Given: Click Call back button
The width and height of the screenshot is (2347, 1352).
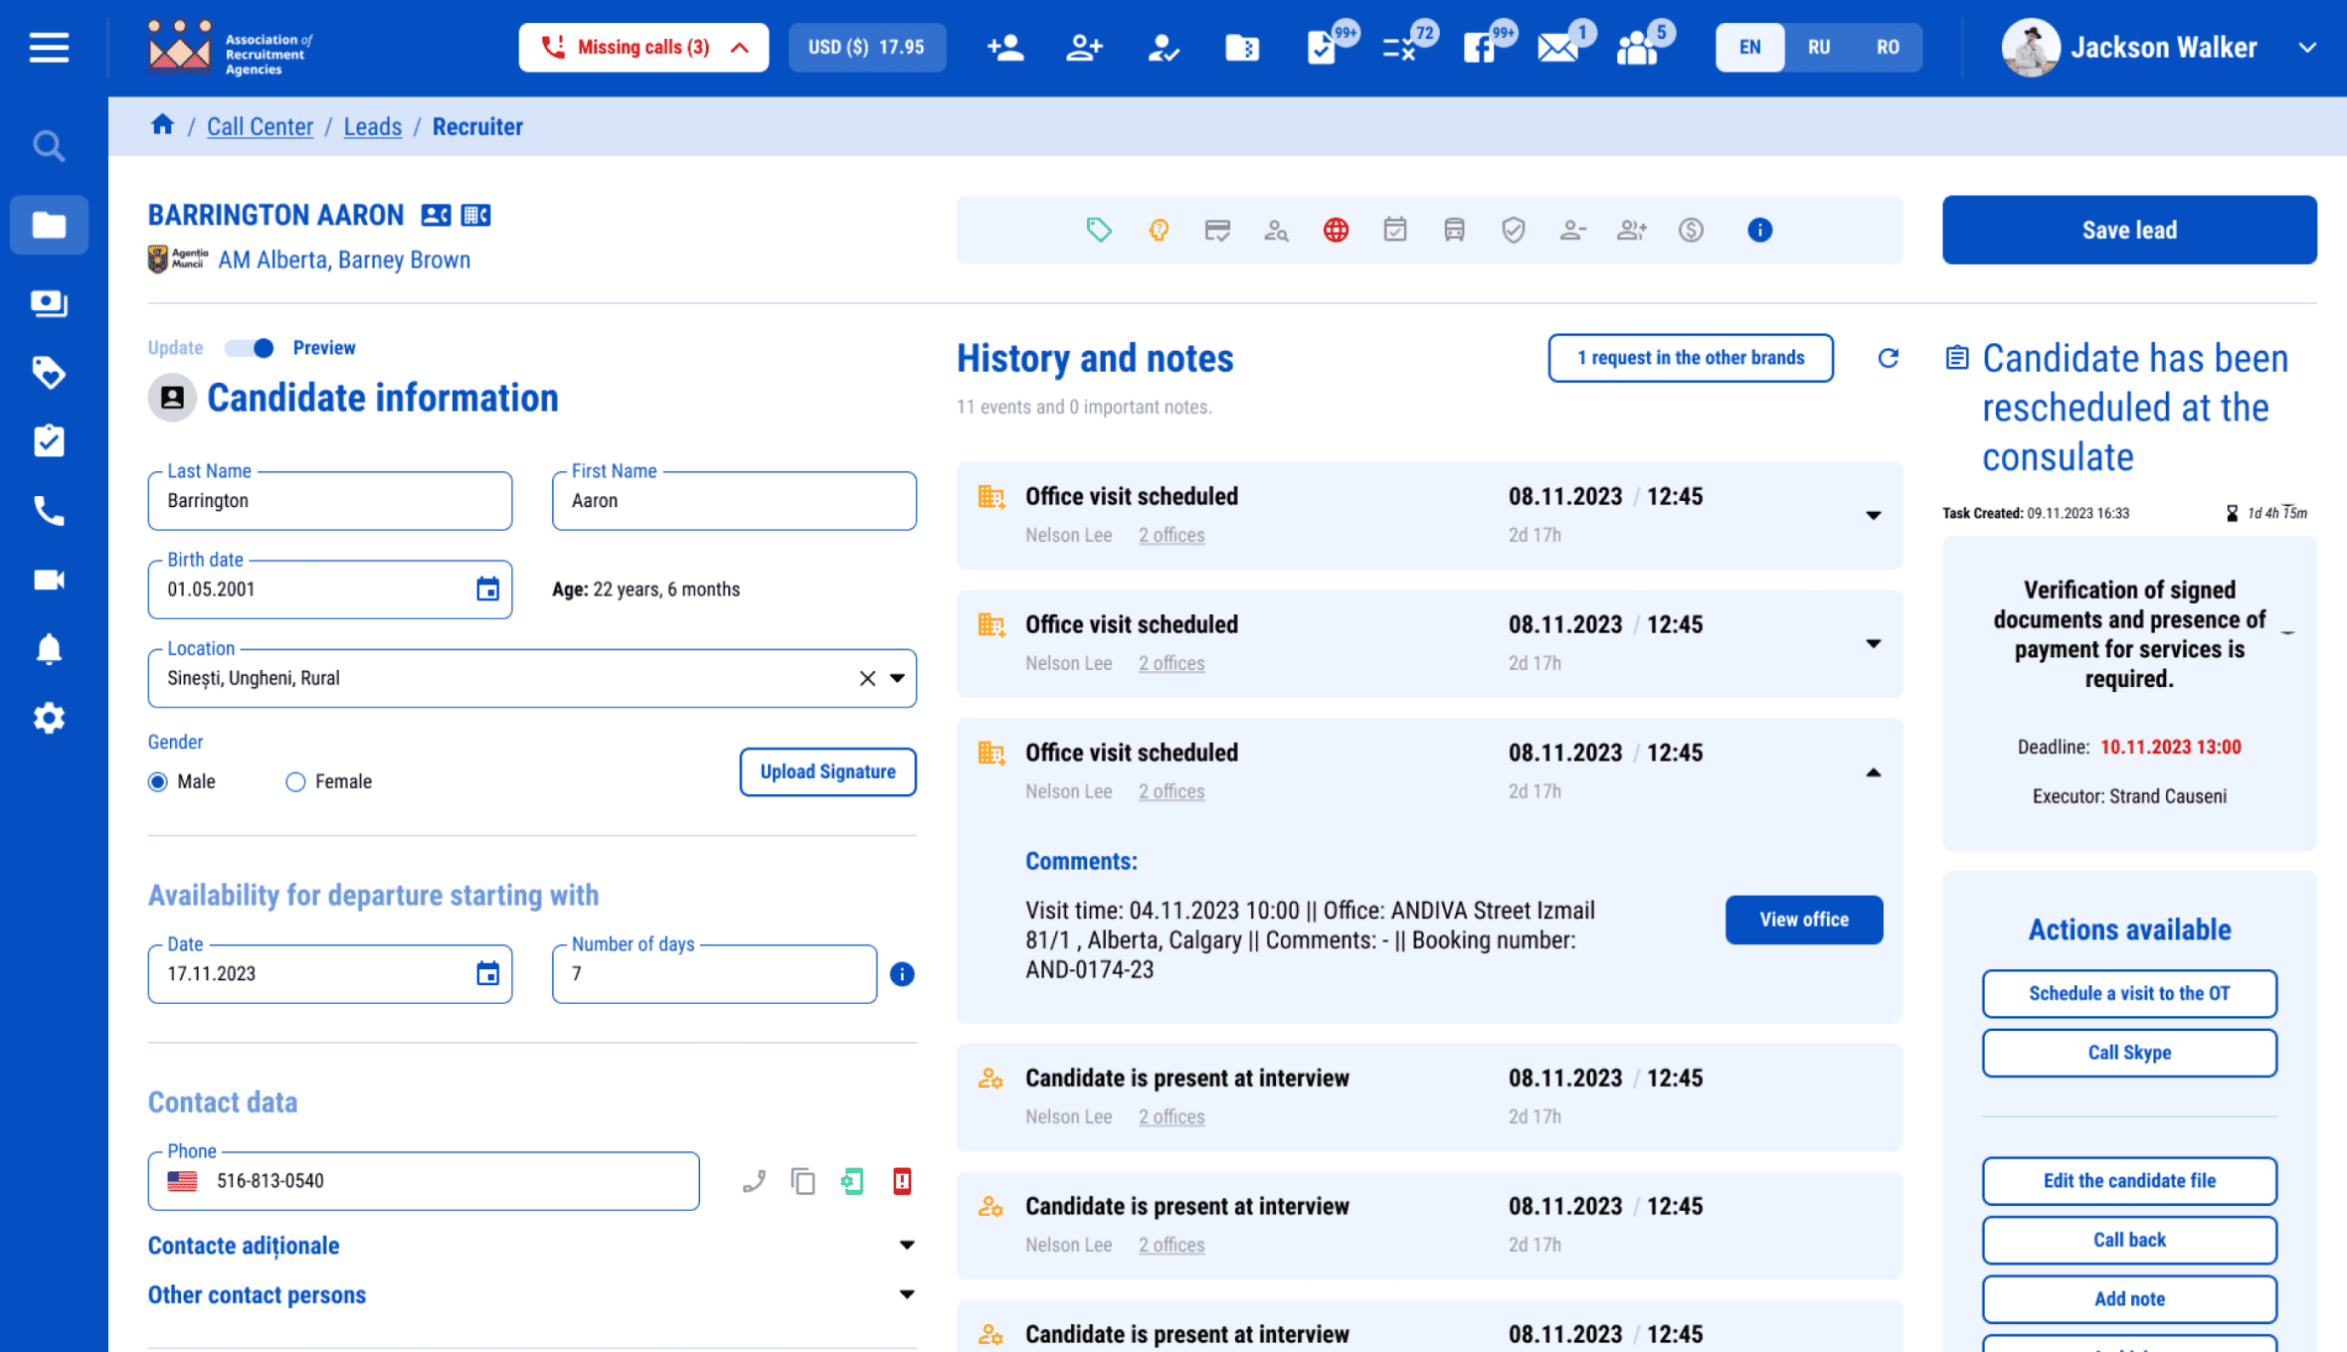Looking at the screenshot, I should click(2128, 1240).
